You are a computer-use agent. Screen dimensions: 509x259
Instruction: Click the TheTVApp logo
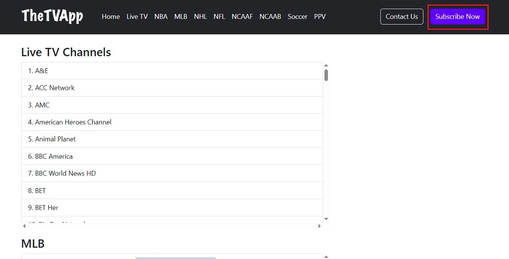tap(52, 16)
